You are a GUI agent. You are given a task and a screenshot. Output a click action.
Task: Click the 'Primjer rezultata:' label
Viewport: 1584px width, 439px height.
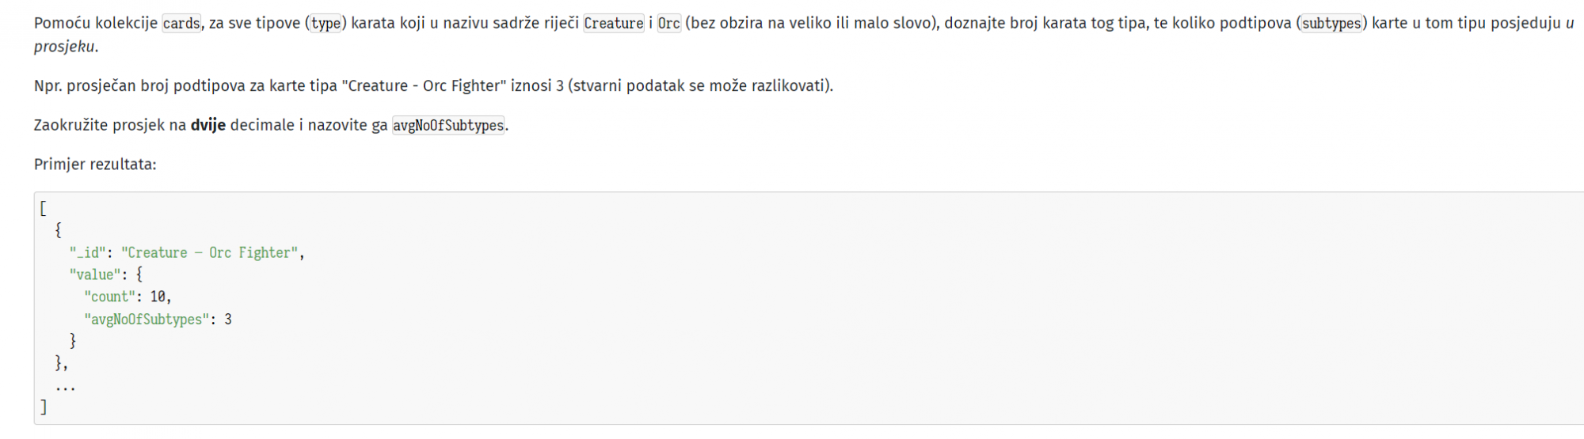point(95,165)
